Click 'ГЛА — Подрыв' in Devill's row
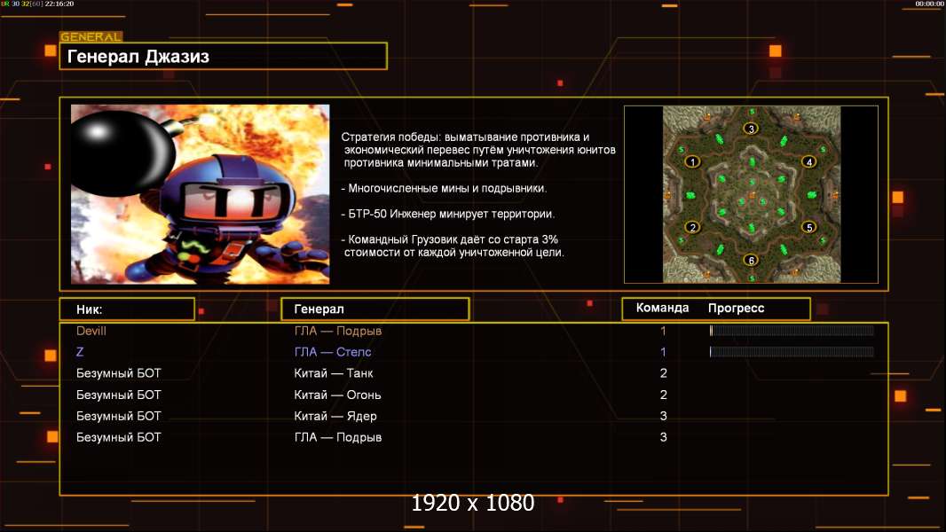 click(x=338, y=331)
